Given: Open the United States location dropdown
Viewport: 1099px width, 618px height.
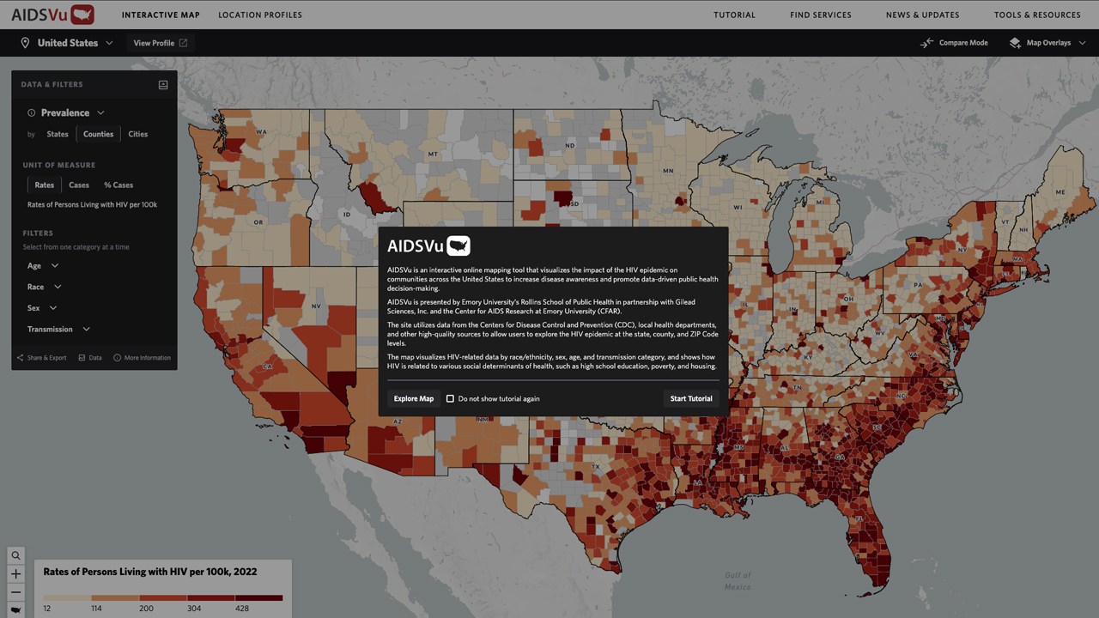Looking at the screenshot, I should tap(67, 43).
